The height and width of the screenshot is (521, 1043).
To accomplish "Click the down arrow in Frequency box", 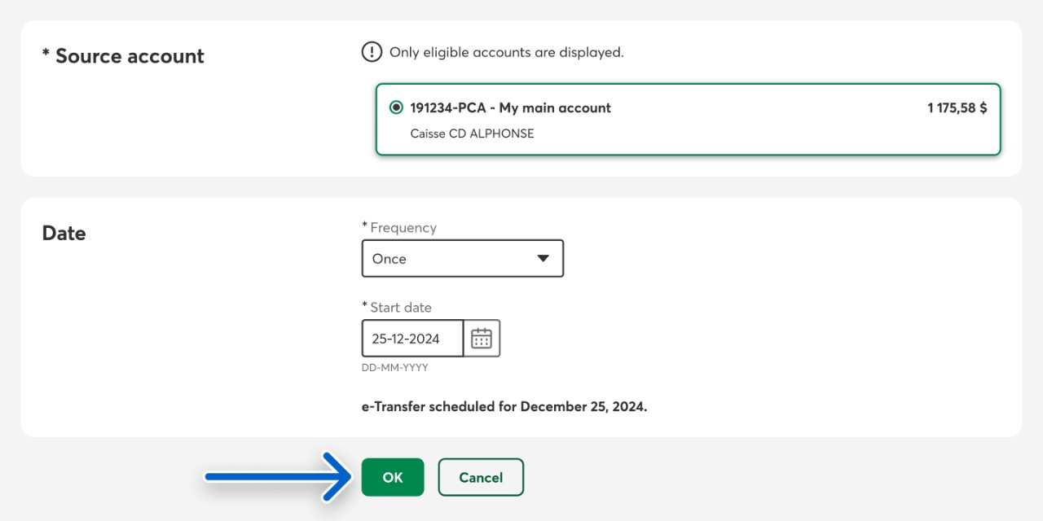I will point(544,259).
